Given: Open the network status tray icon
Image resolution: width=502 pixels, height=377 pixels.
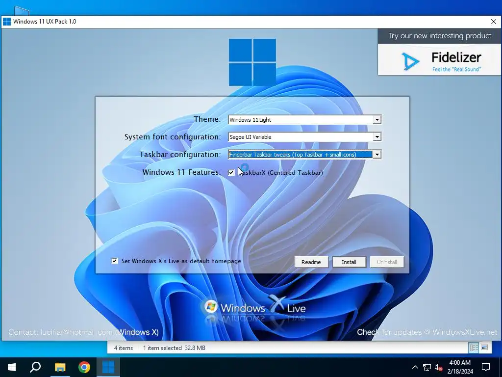Looking at the screenshot, I should click(x=427, y=367).
